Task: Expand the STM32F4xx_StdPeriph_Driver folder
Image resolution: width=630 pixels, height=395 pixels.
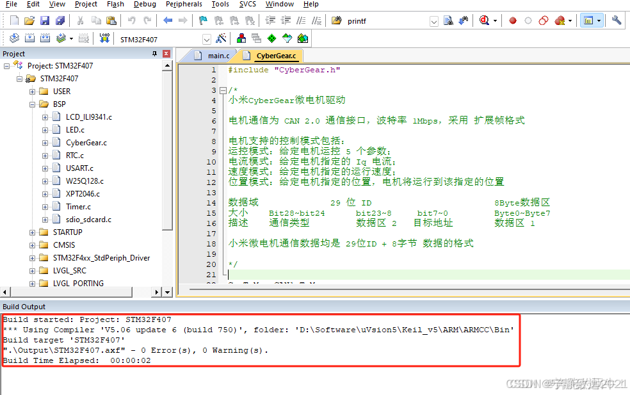Action: (x=32, y=259)
